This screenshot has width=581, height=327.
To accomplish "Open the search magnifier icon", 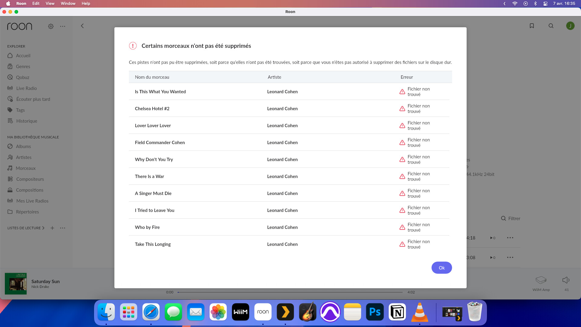I will (x=551, y=26).
